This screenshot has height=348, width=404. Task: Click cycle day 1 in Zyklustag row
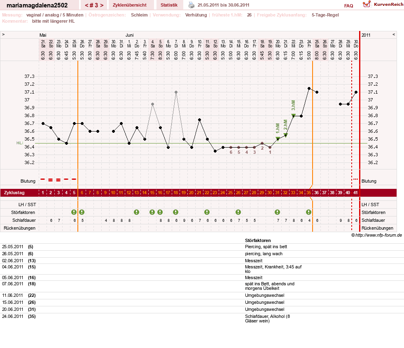tap(43, 193)
